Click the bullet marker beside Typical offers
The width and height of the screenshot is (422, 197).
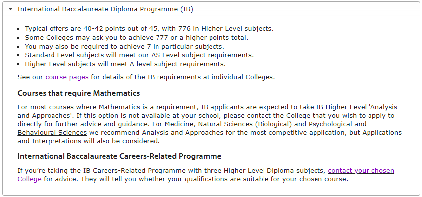click(x=18, y=29)
